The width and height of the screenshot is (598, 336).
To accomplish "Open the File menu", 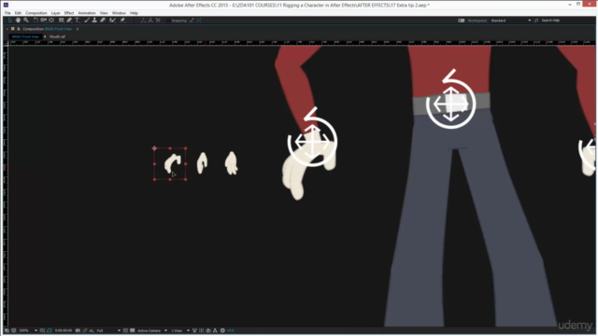I will 7,13.
